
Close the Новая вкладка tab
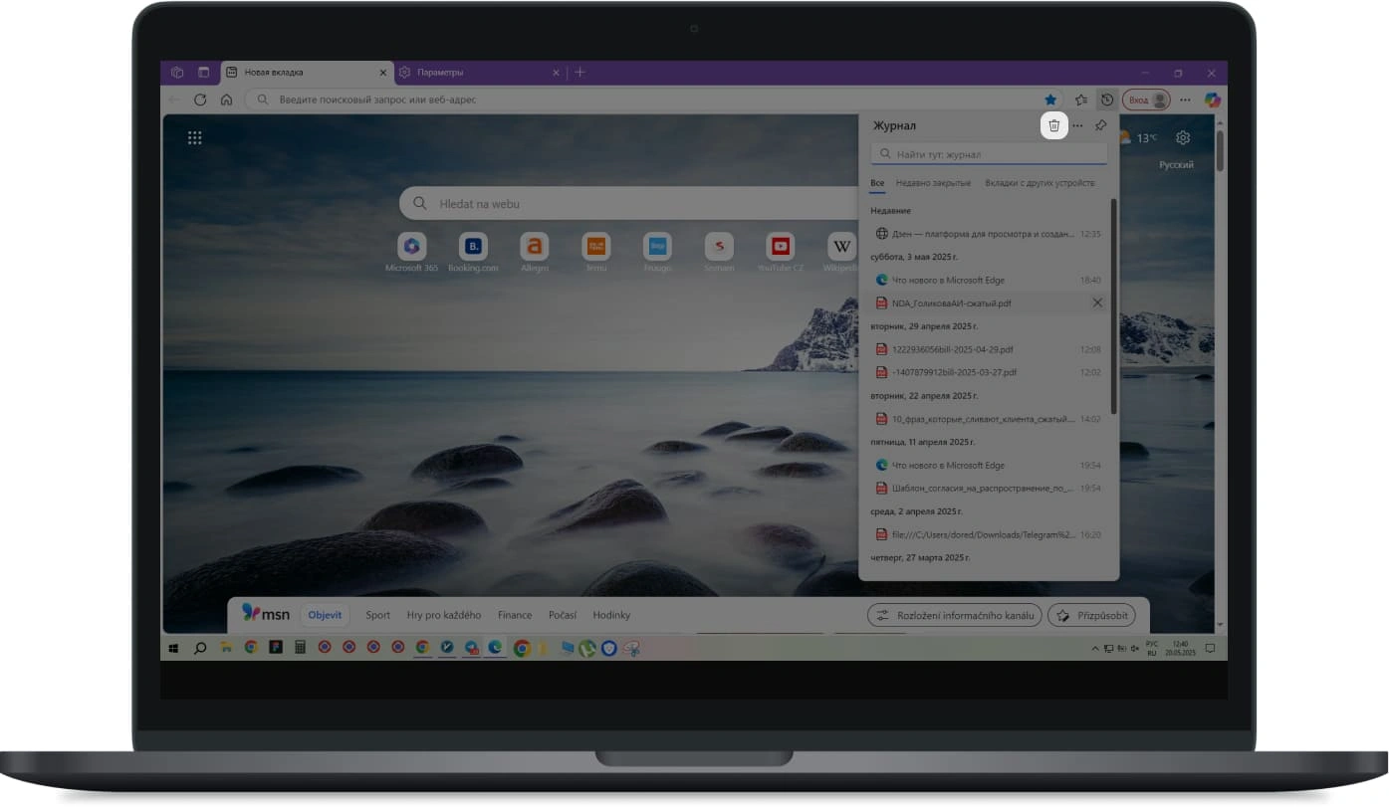[383, 73]
